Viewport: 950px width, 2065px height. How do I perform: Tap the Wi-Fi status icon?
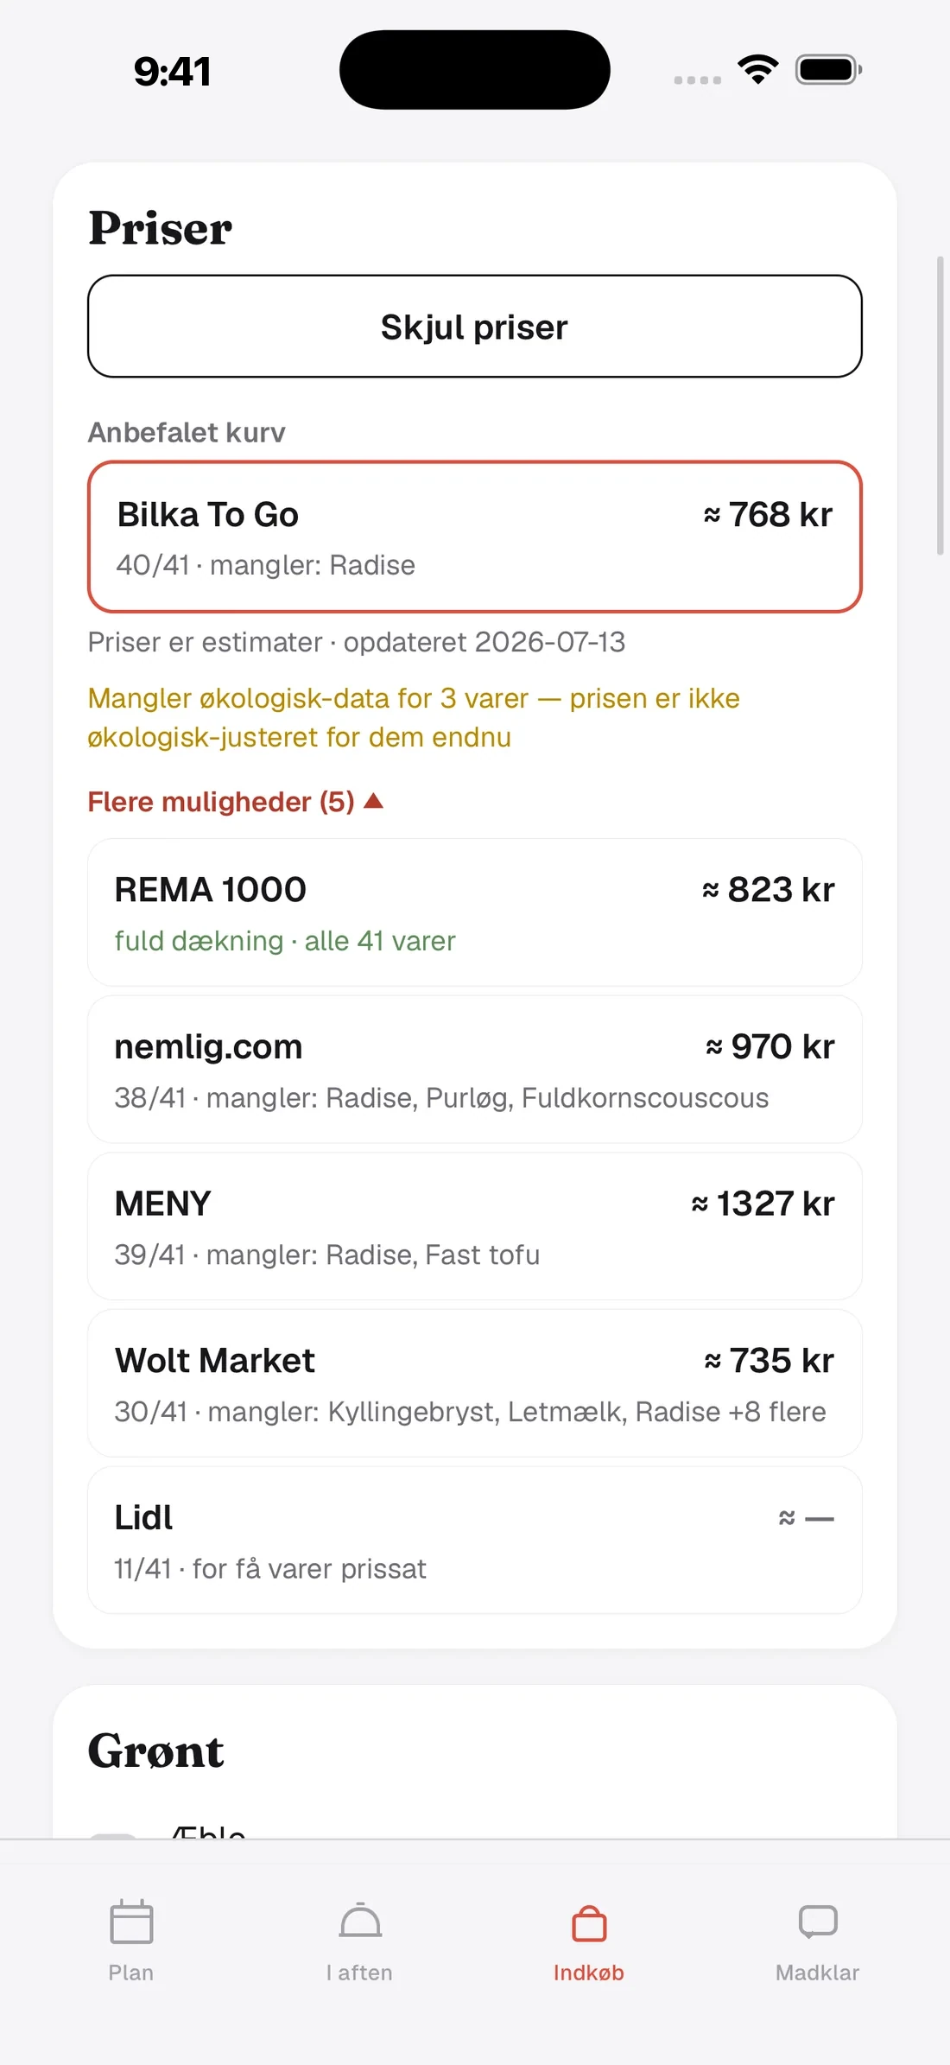click(757, 69)
